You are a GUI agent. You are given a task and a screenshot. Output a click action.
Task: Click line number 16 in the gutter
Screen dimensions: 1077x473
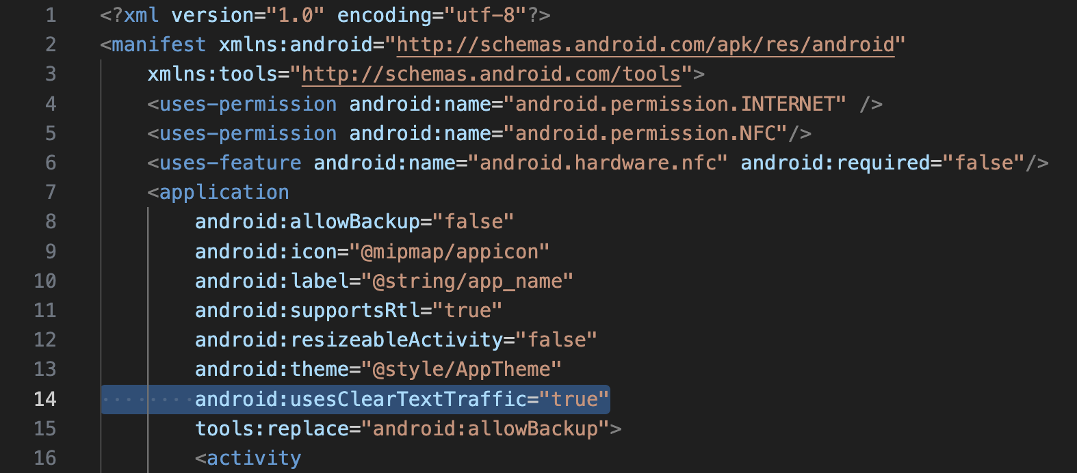point(45,458)
